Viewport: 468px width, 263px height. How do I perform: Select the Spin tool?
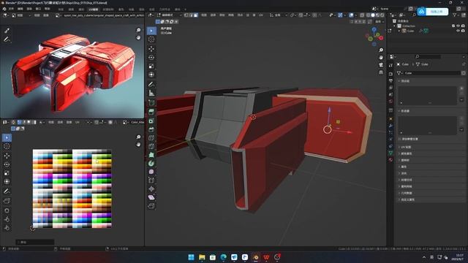(x=151, y=163)
